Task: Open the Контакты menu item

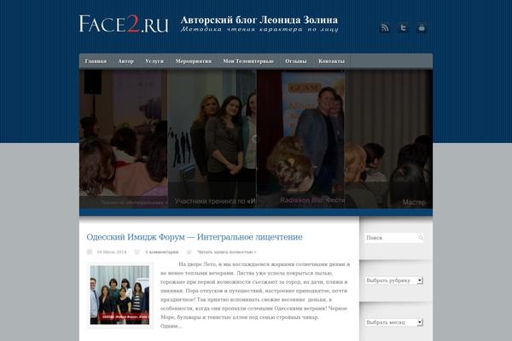Action: (x=331, y=61)
